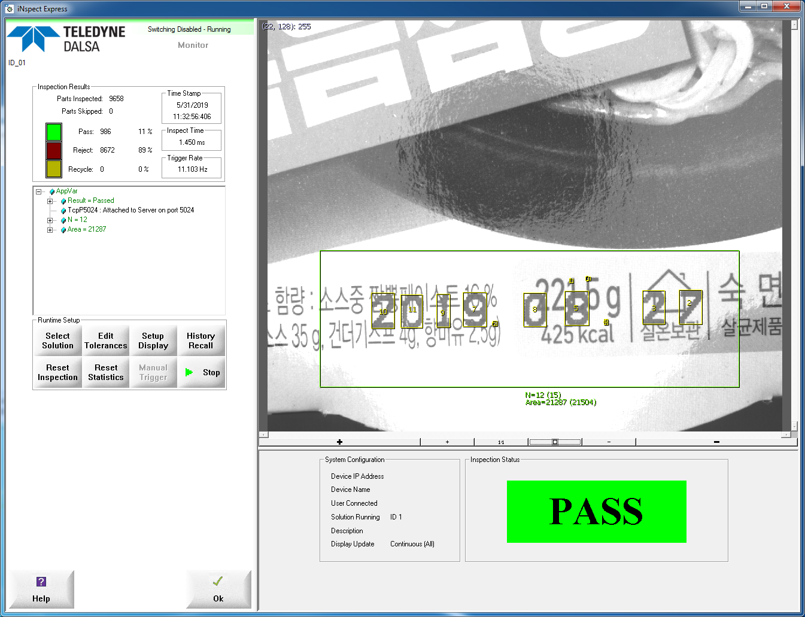The image size is (805, 617).
Task: Open Edit Tolerances
Action: pyautogui.click(x=105, y=341)
